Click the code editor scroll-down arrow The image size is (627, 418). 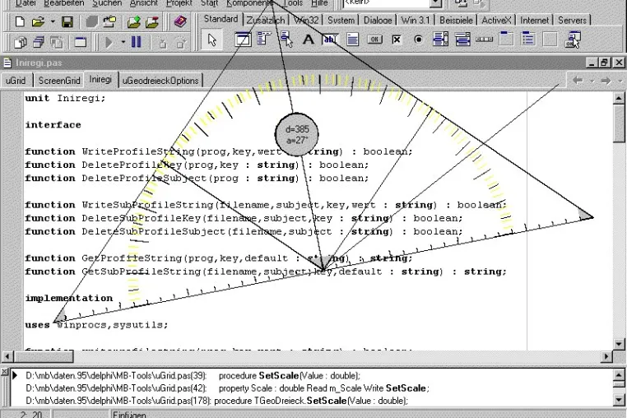(619, 344)
